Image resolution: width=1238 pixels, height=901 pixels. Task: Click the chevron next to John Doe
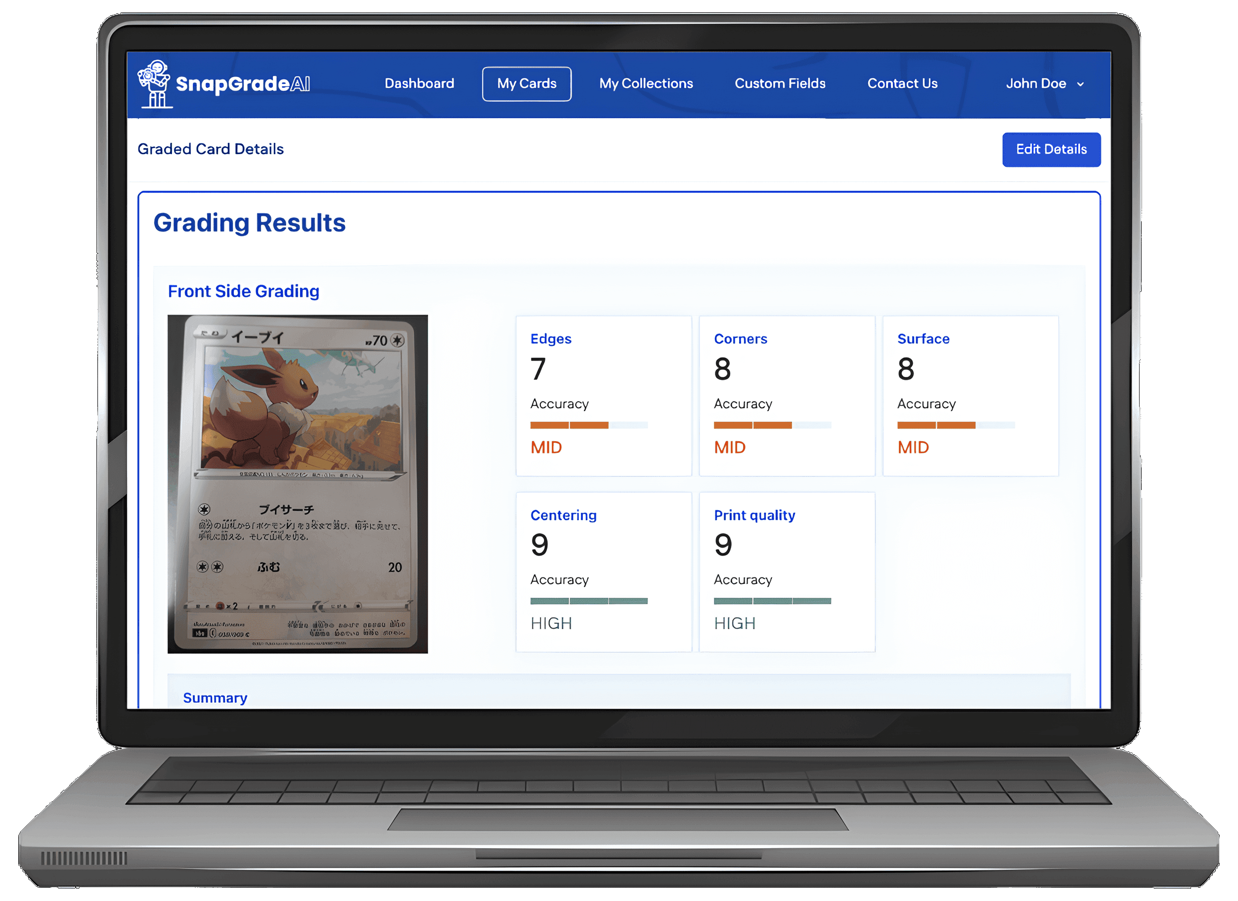click(x=1080, y=84)
